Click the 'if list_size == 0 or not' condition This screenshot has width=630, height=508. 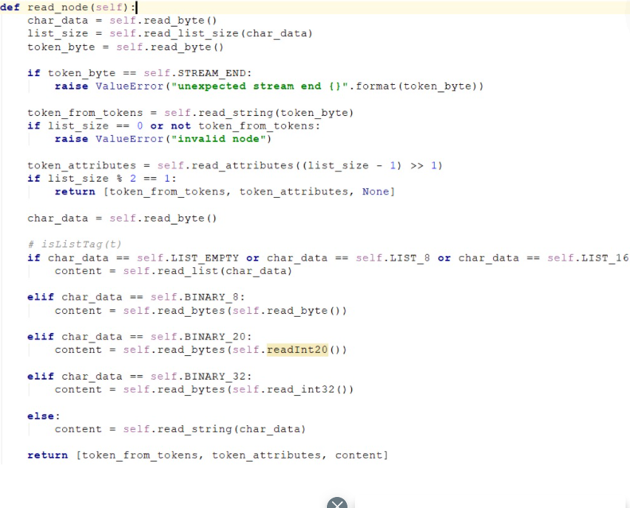click(x=109, y=126)
